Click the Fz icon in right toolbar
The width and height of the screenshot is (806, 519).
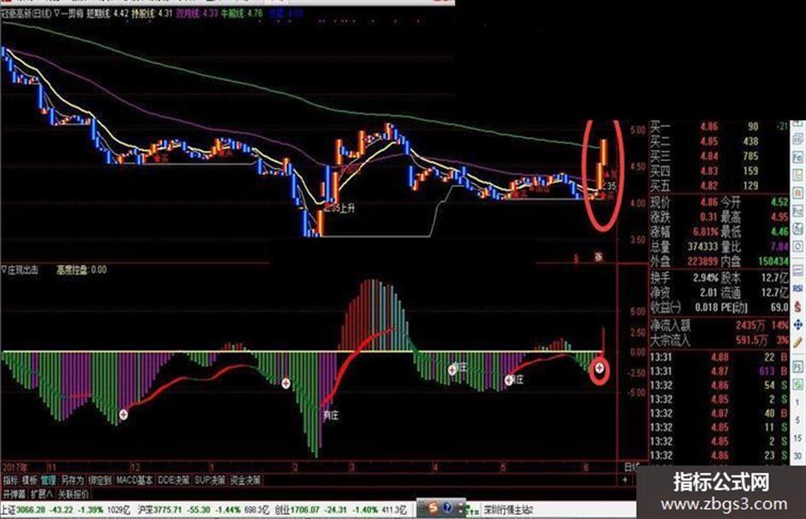click(x=797, y=210)
